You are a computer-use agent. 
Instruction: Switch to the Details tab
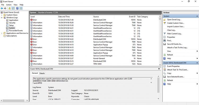(42, 73)
